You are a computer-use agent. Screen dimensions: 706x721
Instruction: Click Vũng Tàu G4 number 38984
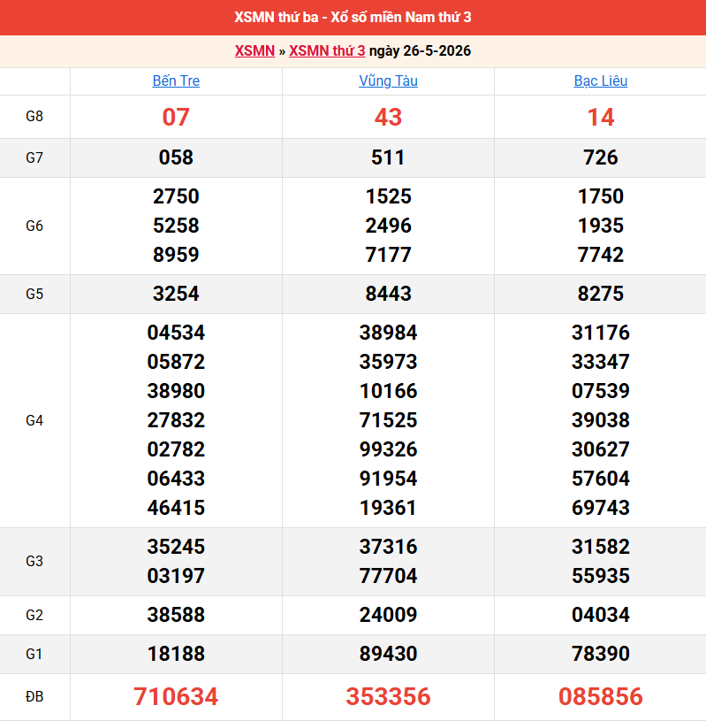point(388,333)
